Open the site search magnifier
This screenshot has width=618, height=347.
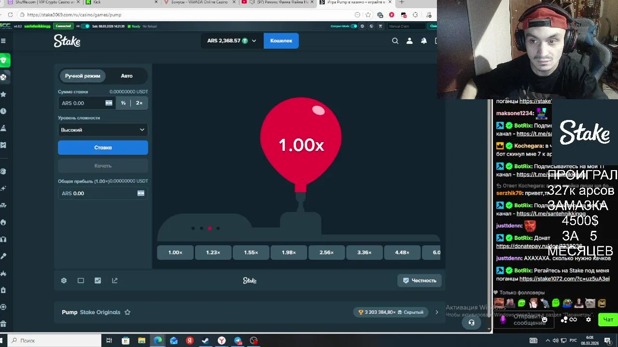(x=395, y=41)
